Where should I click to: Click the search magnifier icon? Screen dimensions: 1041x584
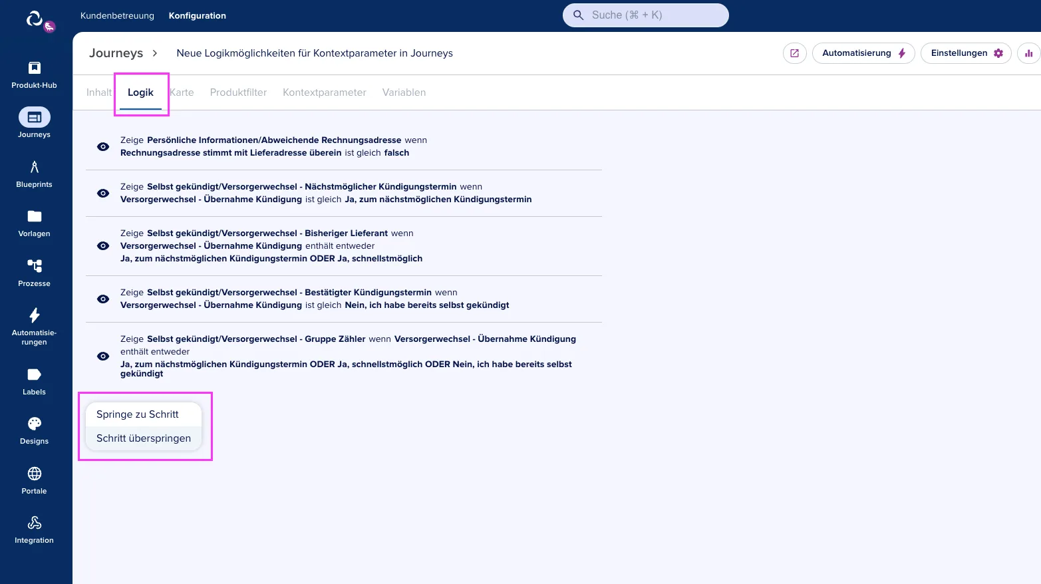point(578,15)
